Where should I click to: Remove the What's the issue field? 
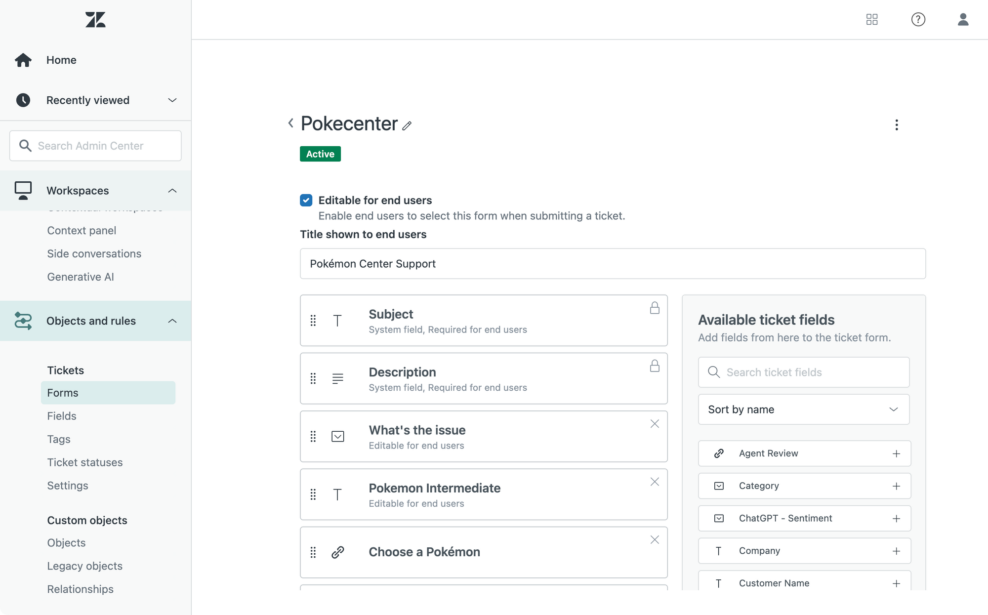[655, 424]
